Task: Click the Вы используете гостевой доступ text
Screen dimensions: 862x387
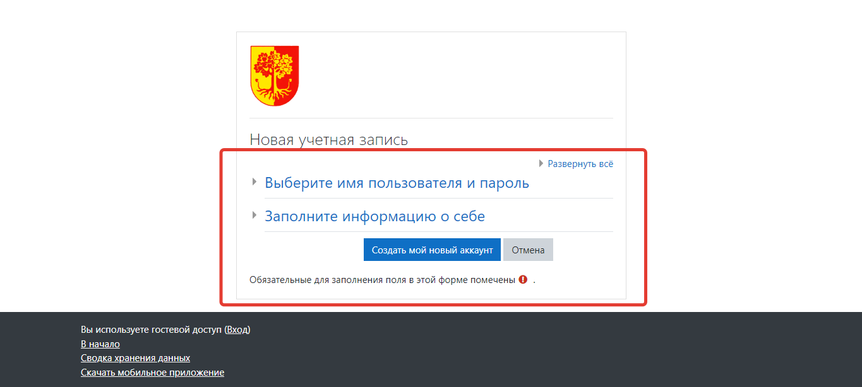Action: [152, 330]
